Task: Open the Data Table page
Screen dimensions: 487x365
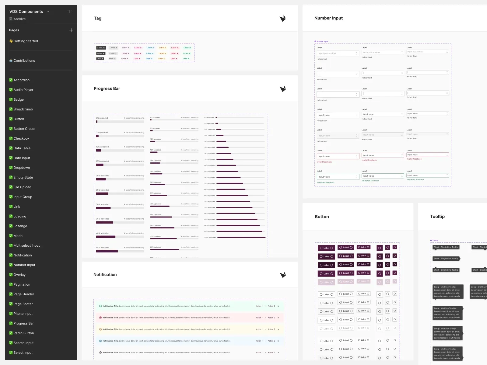Action: click(x=22, y=148)
